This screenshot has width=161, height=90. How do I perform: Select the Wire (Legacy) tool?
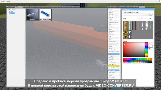click(114, 64)
